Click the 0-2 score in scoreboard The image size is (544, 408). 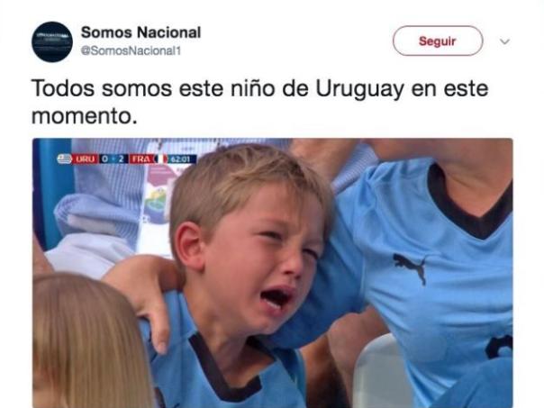coord(113,159)
